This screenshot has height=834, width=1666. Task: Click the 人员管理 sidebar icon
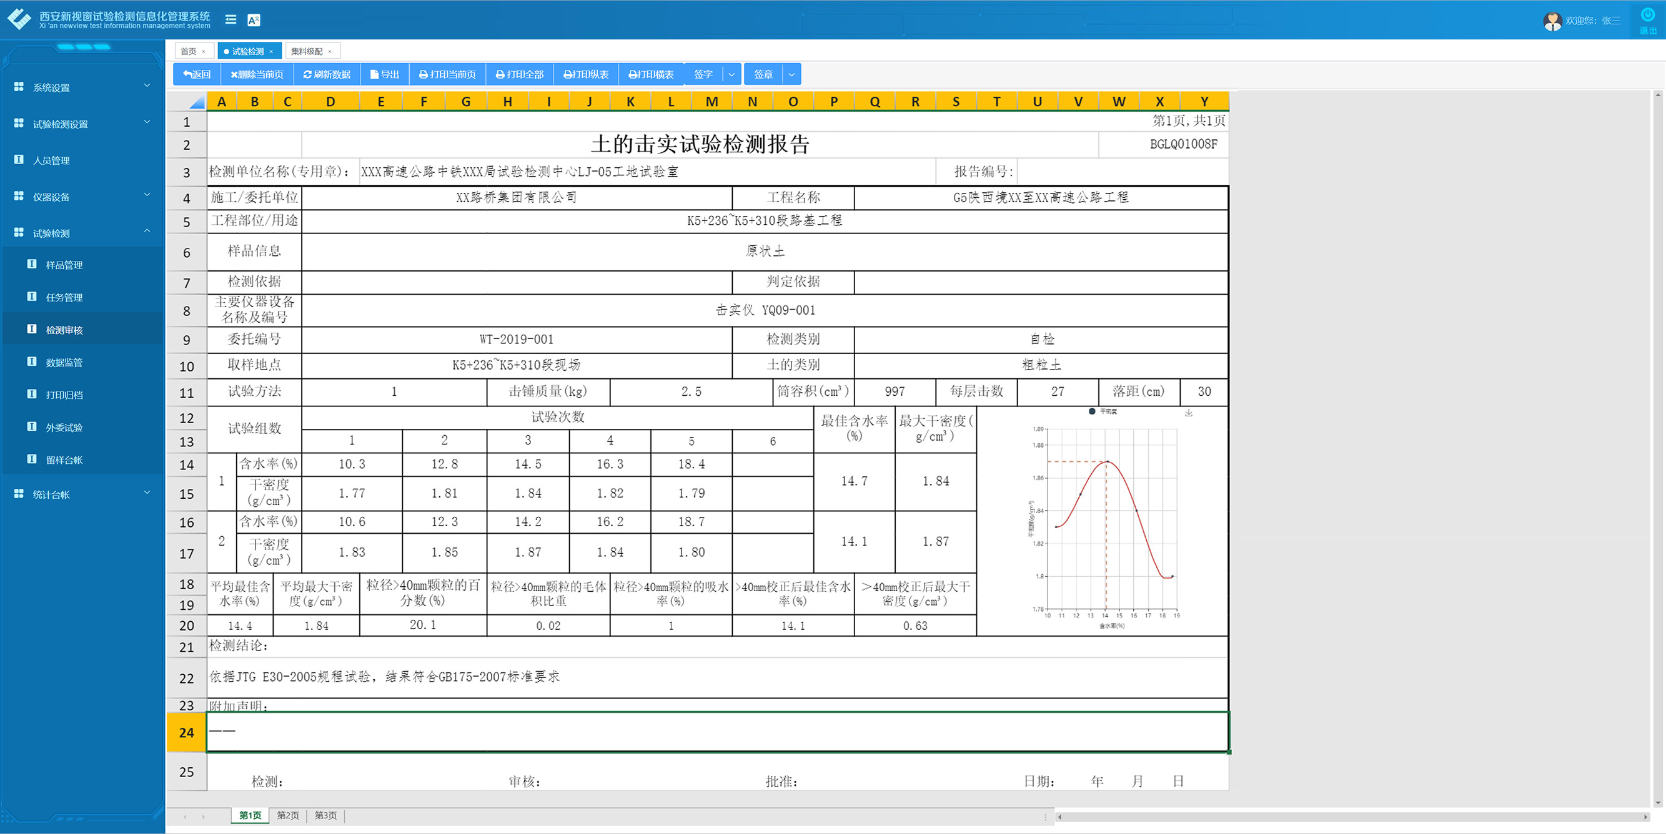pos(19,160)
